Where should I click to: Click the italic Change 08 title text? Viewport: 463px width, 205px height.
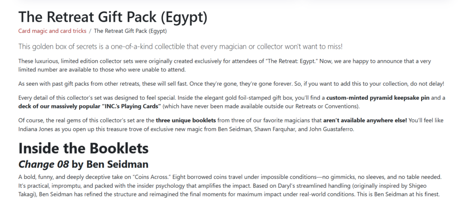click(x=44, y=164)
